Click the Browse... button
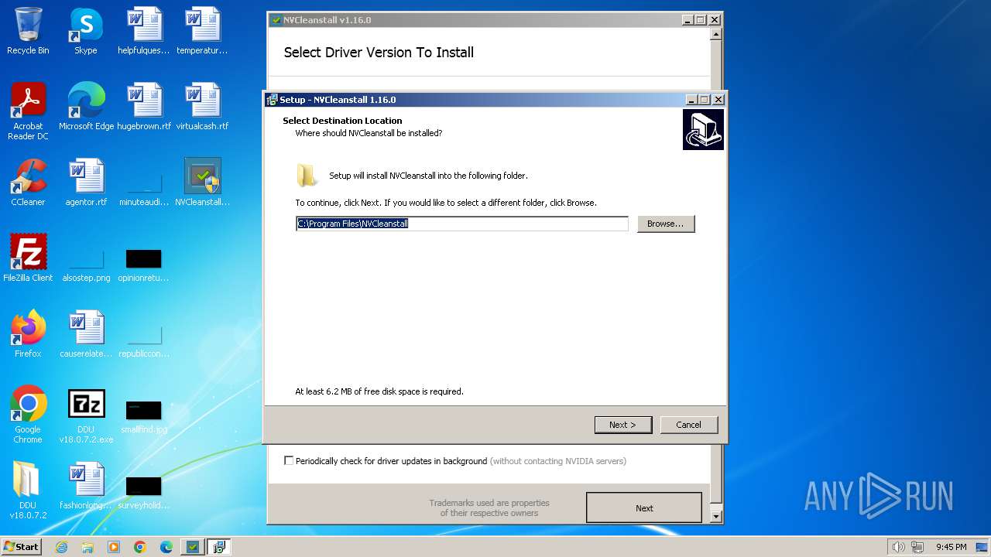The height and width of the screenshot is (557, 991). (x=666, y=224)
